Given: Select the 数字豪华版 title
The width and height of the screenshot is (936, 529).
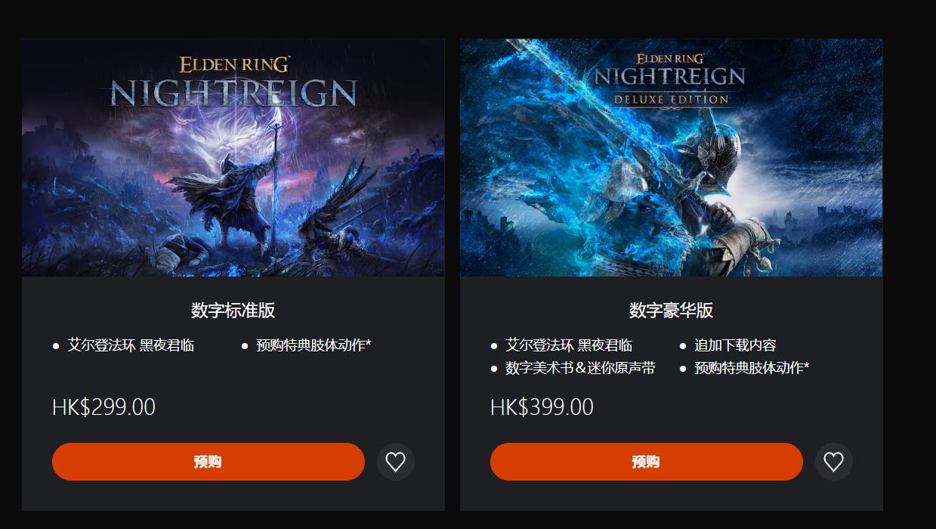Looking at the screenshot, I should [x=672, y=310].
